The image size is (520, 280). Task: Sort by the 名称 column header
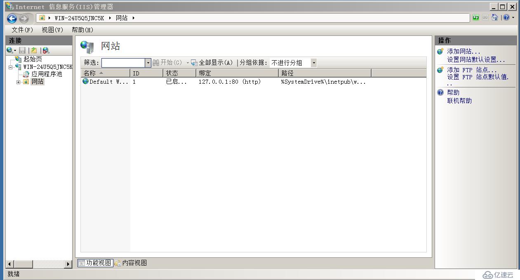pyautogui.click(x=105, y=73)
